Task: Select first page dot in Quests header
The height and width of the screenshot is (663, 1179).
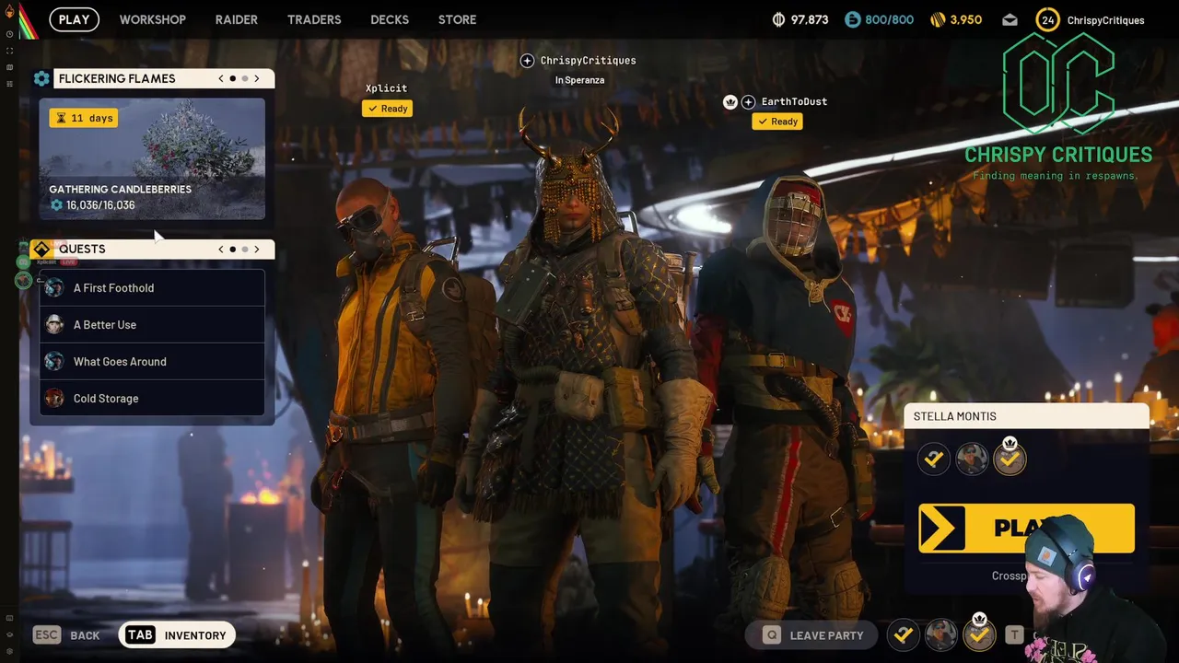Action: click(x=232, y=250)
